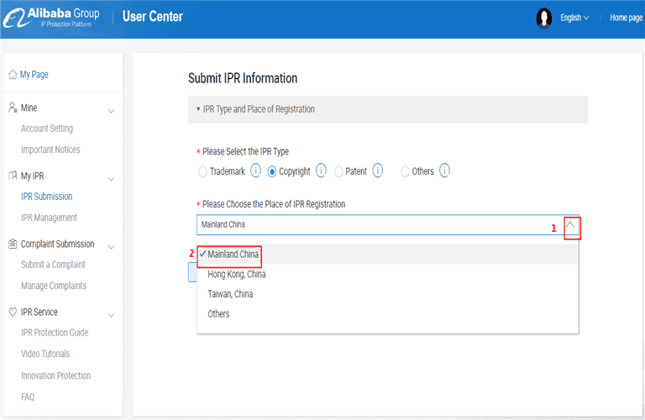This screenshot has height=420, width=645.
Task: Click the user avatar icon
Action: click(x=544, y=18)
